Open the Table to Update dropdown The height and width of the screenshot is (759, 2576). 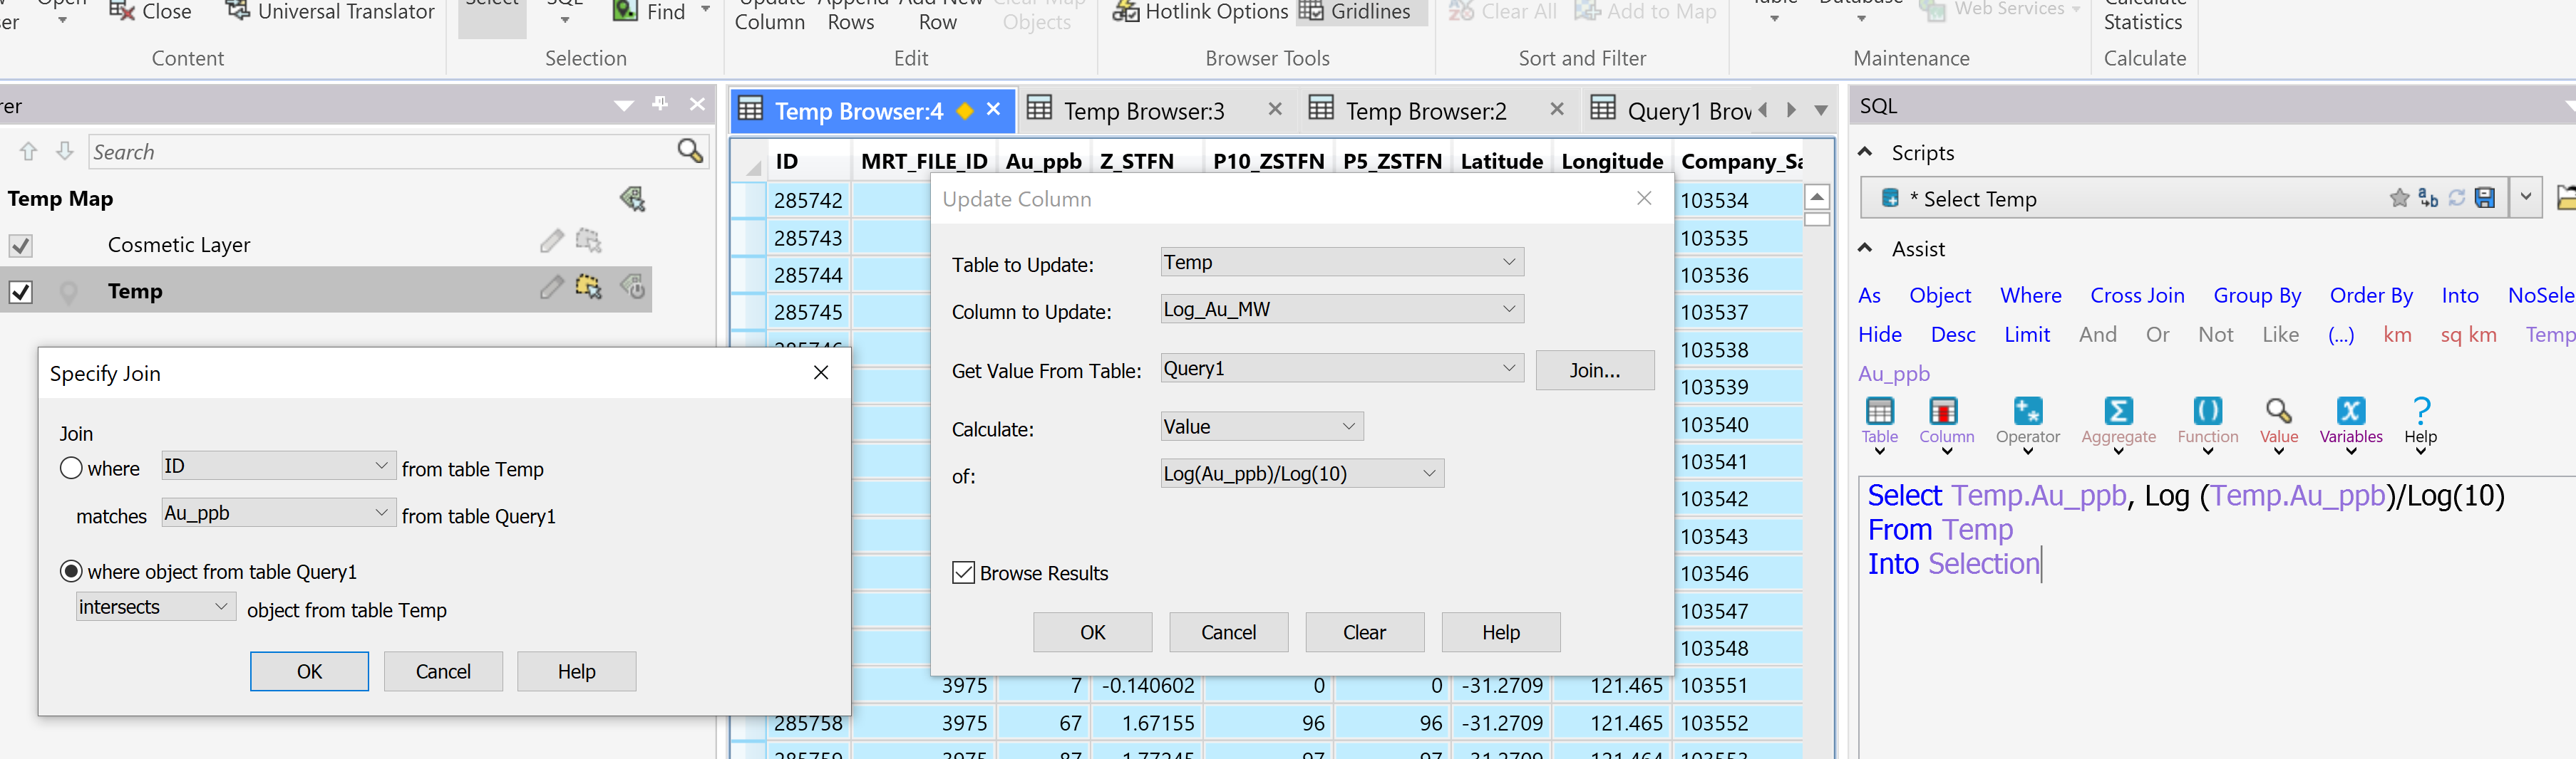[x=1342, y=261]
